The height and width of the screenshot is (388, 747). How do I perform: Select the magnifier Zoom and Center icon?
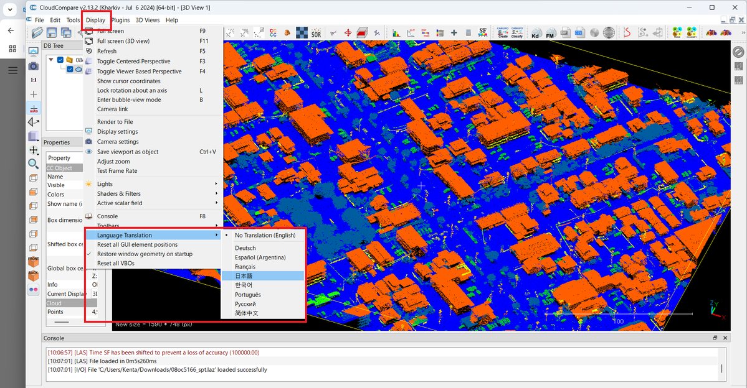[x=33, y=164]
